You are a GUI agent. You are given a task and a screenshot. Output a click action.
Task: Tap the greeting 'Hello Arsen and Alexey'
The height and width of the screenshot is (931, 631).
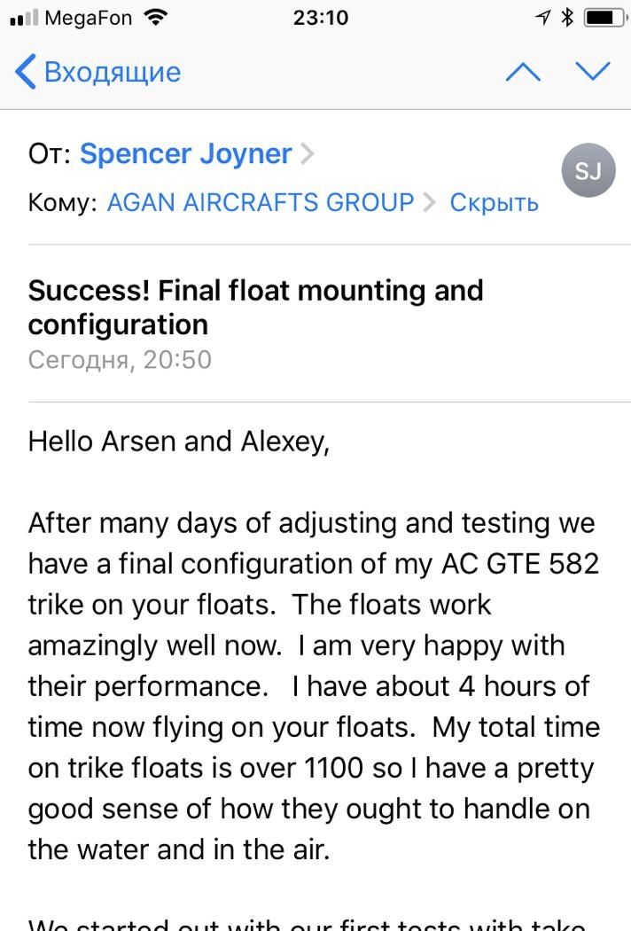(x=178, y=442)
